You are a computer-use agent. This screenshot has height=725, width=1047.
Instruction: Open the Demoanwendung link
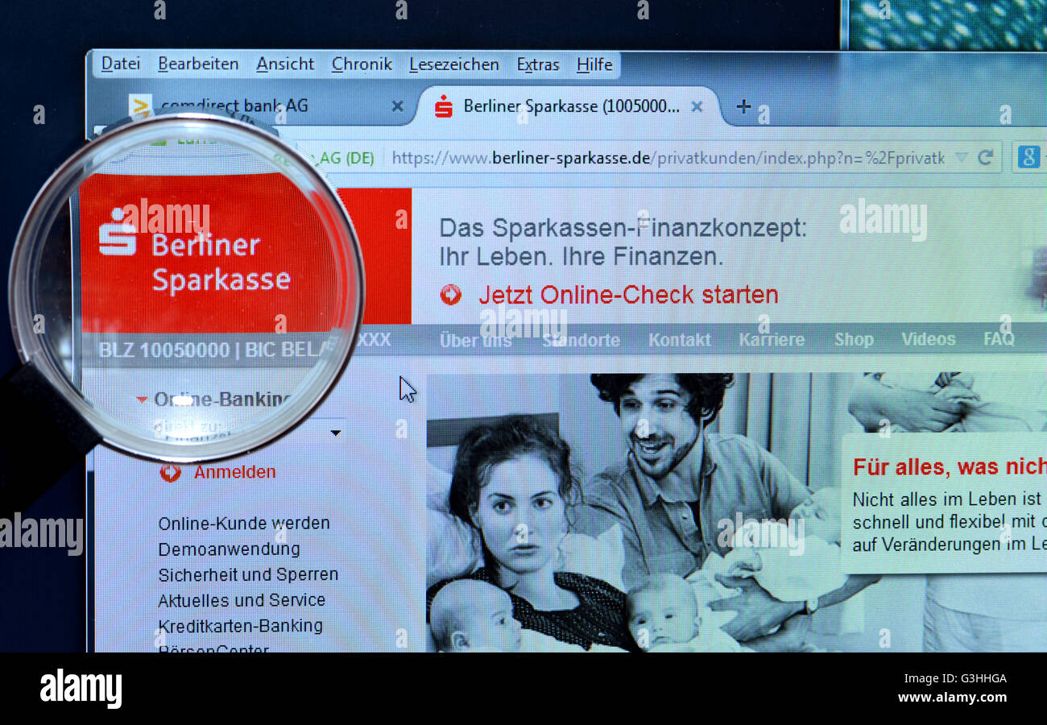tap(229, 549)
